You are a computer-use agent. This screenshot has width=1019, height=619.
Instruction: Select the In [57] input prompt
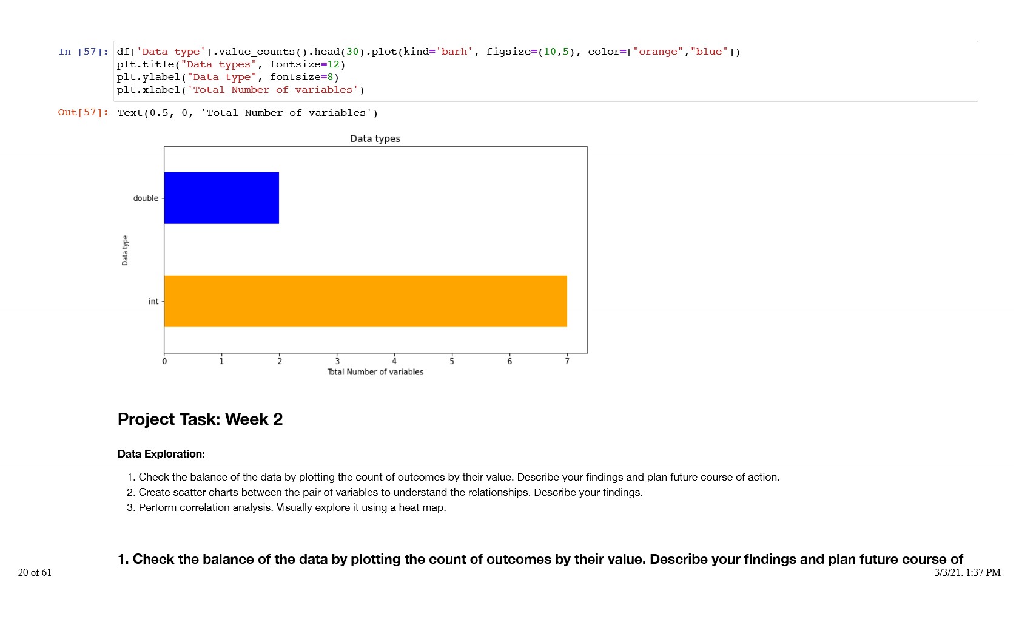point(83,52)
